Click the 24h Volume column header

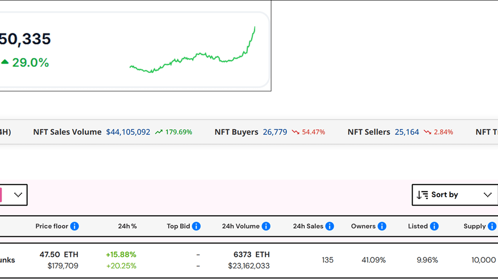(x=241, y=226)
